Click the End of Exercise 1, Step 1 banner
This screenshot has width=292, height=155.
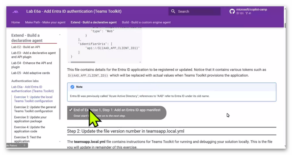[117, 113]
